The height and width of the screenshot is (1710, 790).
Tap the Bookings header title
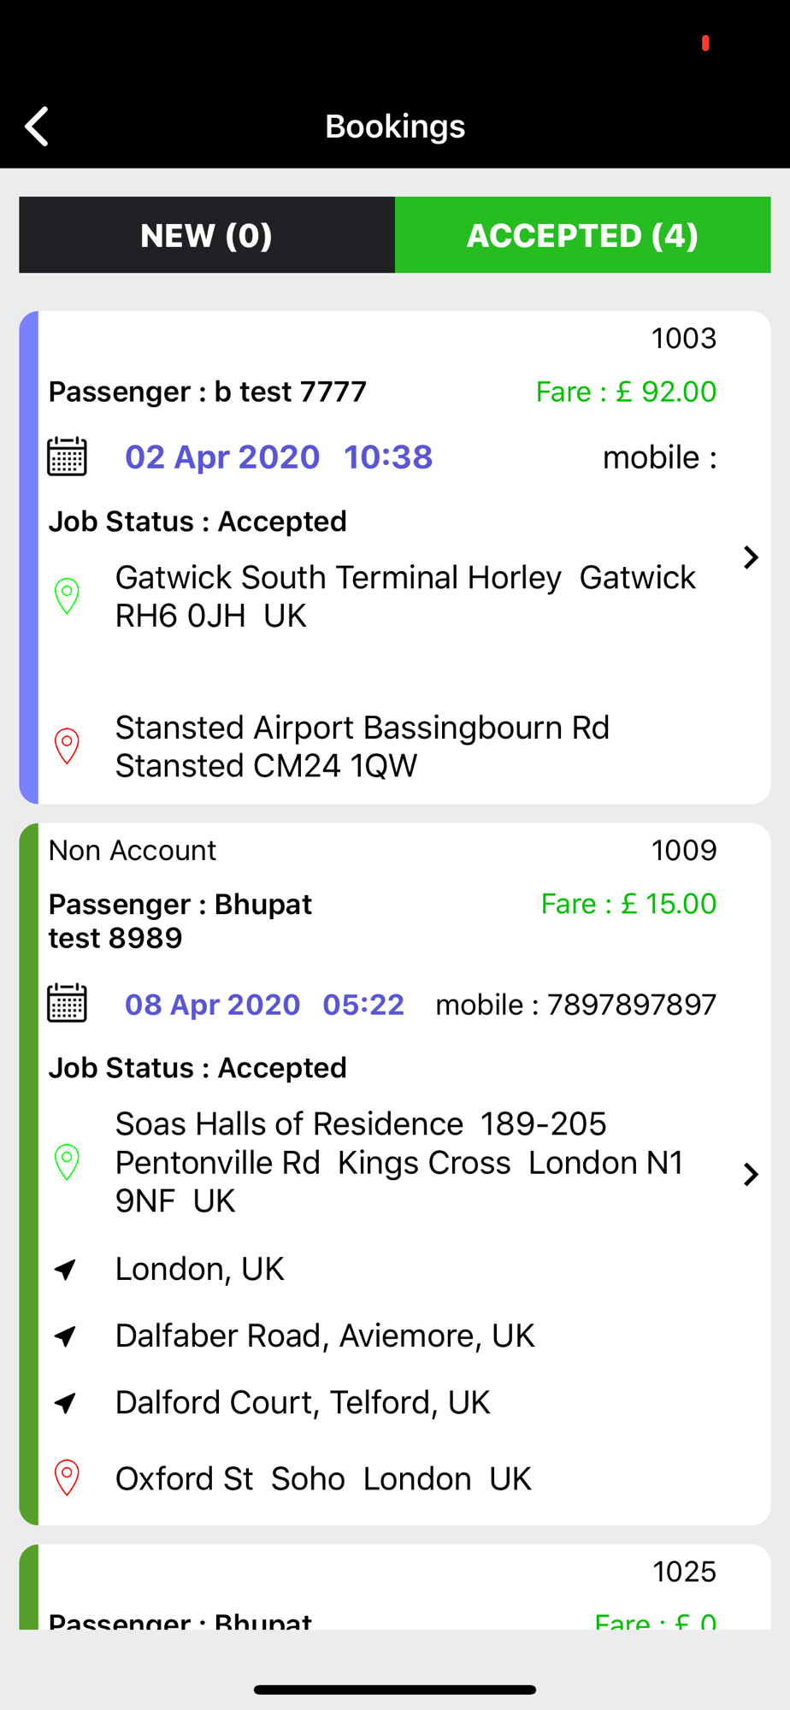click(395, 127)
